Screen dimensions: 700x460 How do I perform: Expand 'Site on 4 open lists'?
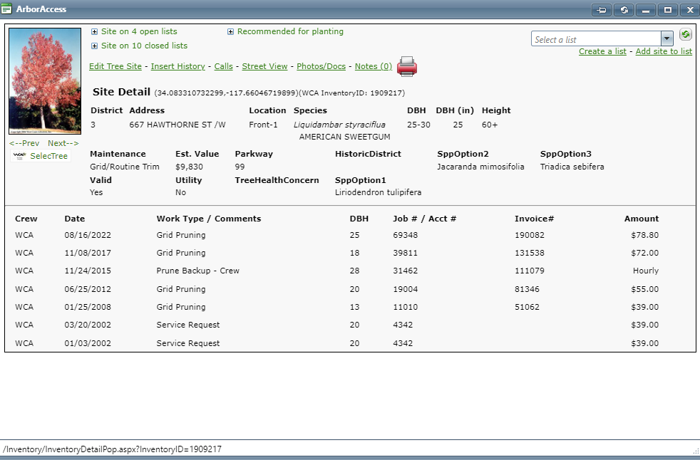click(94, 31)
